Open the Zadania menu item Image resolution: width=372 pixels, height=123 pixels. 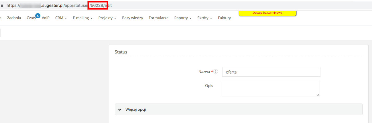point(14,18)
